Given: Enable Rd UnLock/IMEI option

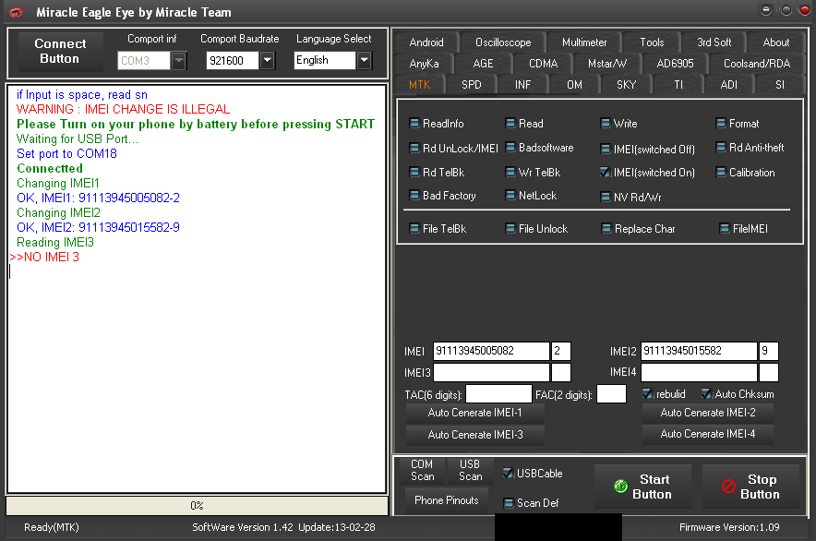Looking at the screenshot, I should [x=454, y=149].
